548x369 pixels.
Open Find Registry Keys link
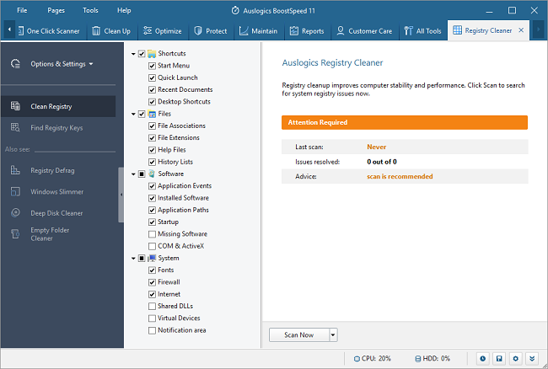[x=56, y=128]
